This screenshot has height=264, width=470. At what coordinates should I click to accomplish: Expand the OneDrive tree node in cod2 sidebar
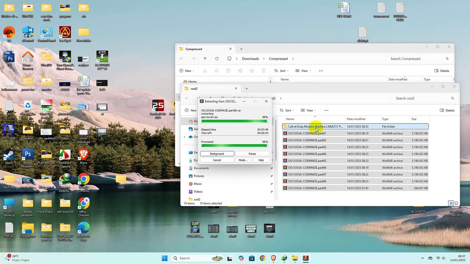184,137
